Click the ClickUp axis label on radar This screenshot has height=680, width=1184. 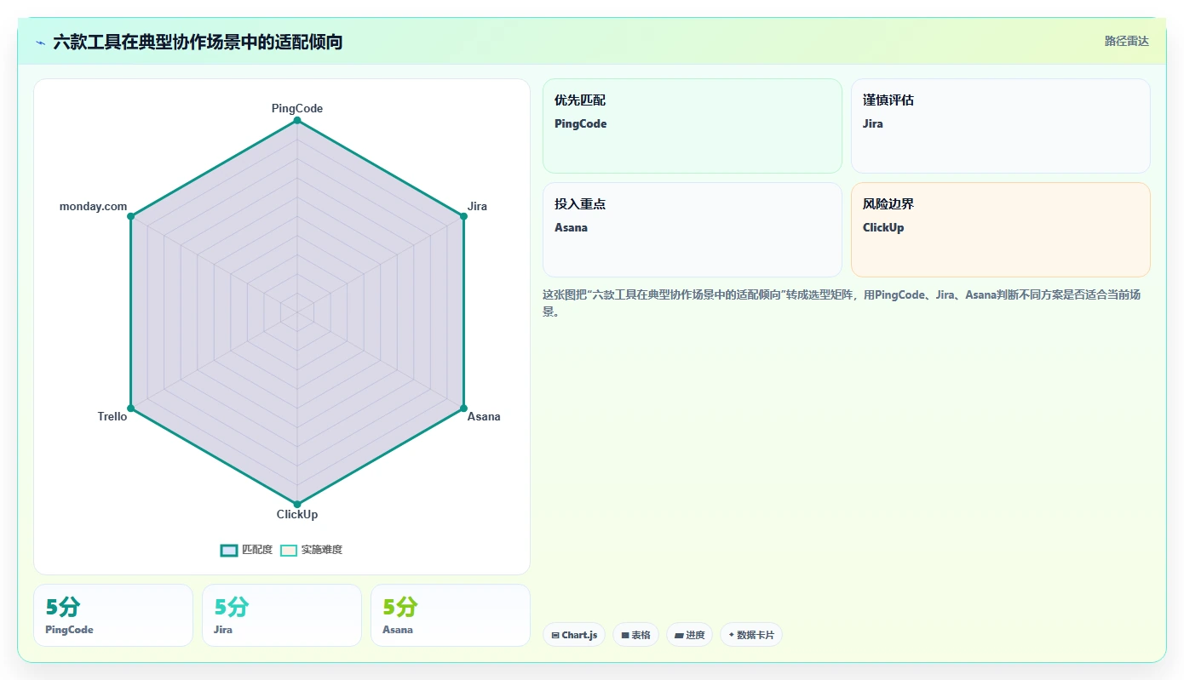[x=297, y=514]
